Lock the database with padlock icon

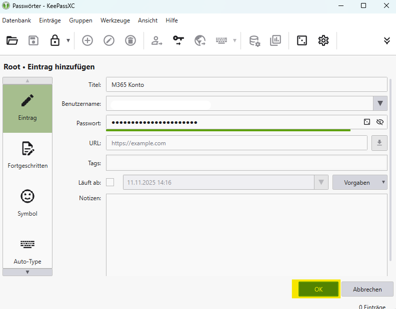pos(55,40)
